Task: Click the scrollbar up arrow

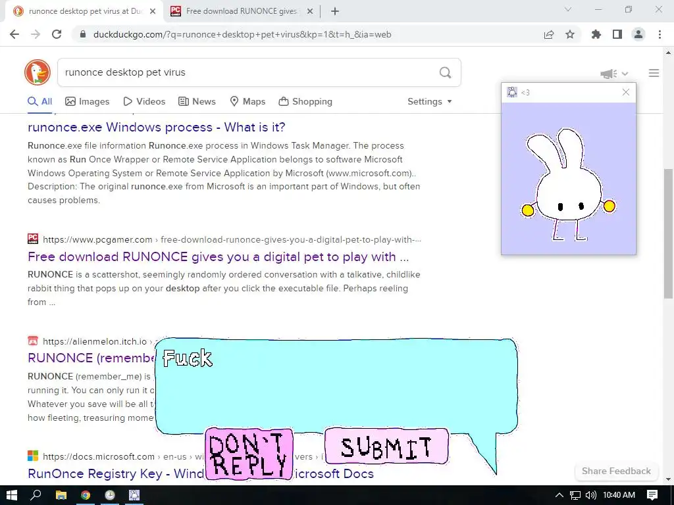Action: click(669, 53)
